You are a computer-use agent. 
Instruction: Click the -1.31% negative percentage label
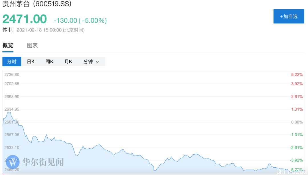point(296,135)
